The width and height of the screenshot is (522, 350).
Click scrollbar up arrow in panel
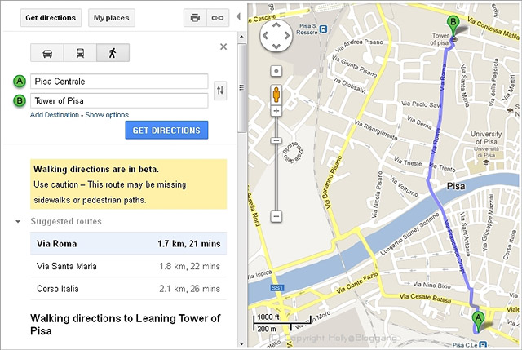241,37
